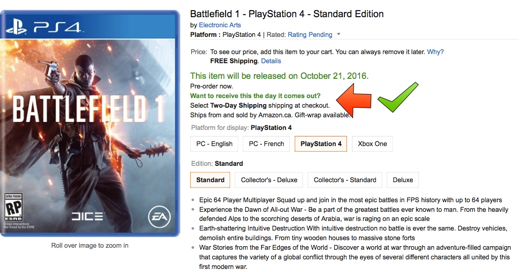Choose the Collector's - Deluxe edition
Viewport: 529px width, 272px height.
tap(269, 180)
